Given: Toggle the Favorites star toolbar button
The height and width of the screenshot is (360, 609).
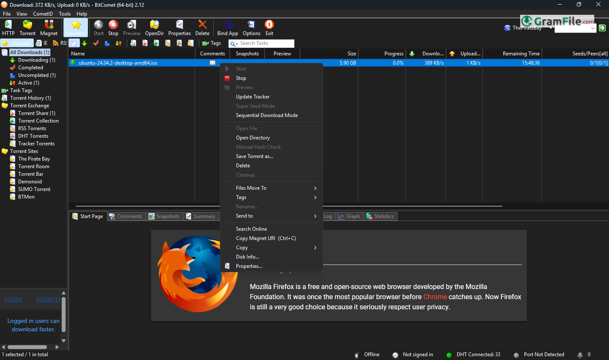Looking at the screenshot, I should 76,28.
